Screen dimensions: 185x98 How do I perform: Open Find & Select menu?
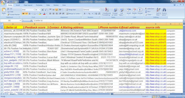(x=164, y=12)
